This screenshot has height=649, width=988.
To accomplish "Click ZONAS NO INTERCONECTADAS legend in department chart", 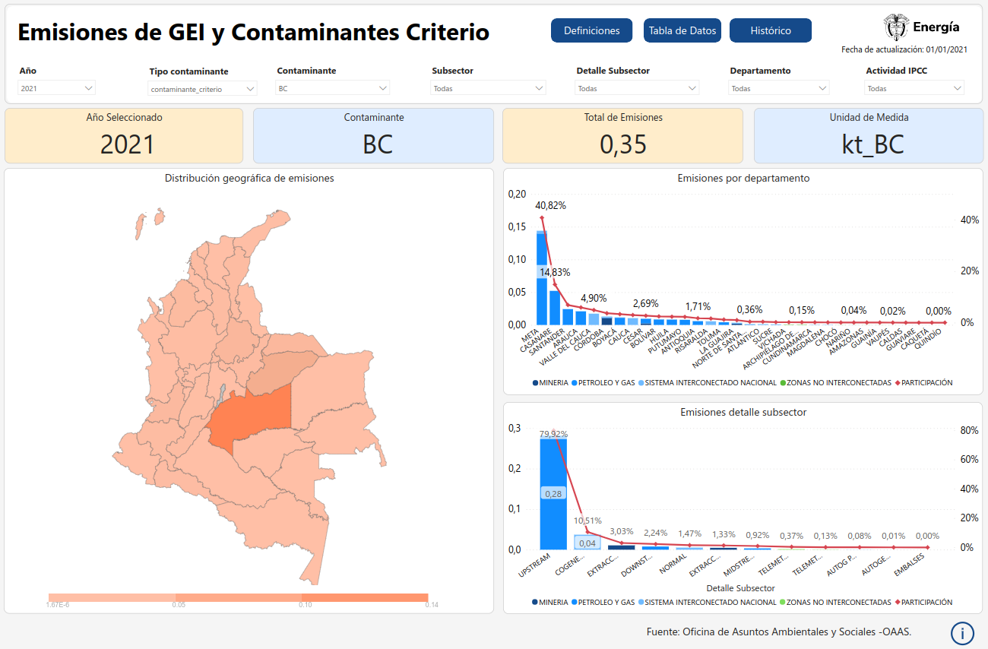I will pos(836,383).
